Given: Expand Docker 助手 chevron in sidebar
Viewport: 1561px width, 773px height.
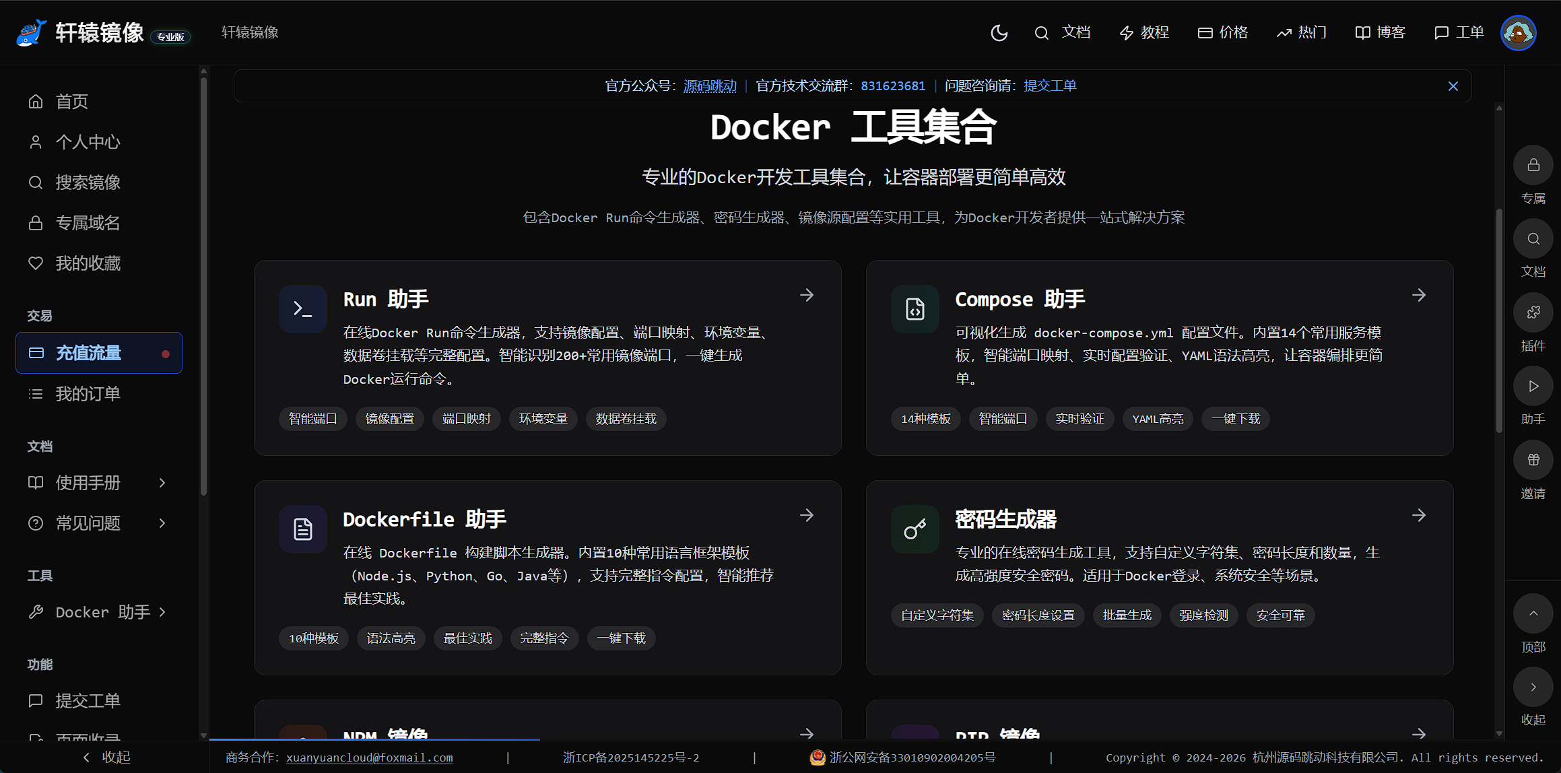Looking at the screenshot, I should click(162, 612).
